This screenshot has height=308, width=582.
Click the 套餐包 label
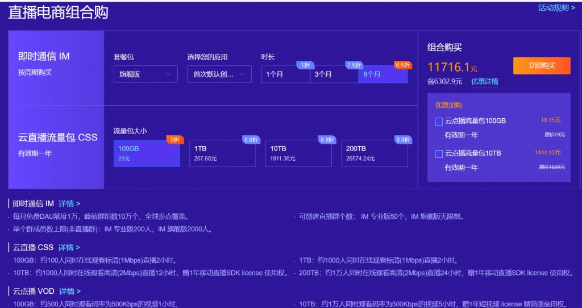(123, 57)
